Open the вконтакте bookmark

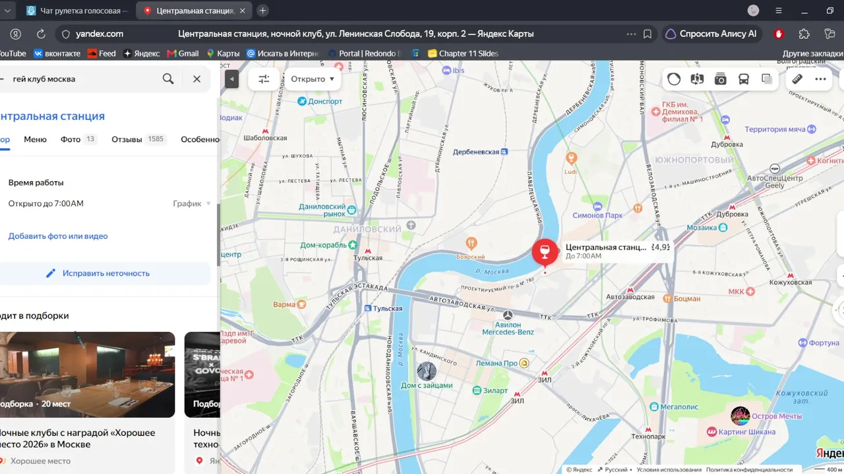[x=57, y=53]
